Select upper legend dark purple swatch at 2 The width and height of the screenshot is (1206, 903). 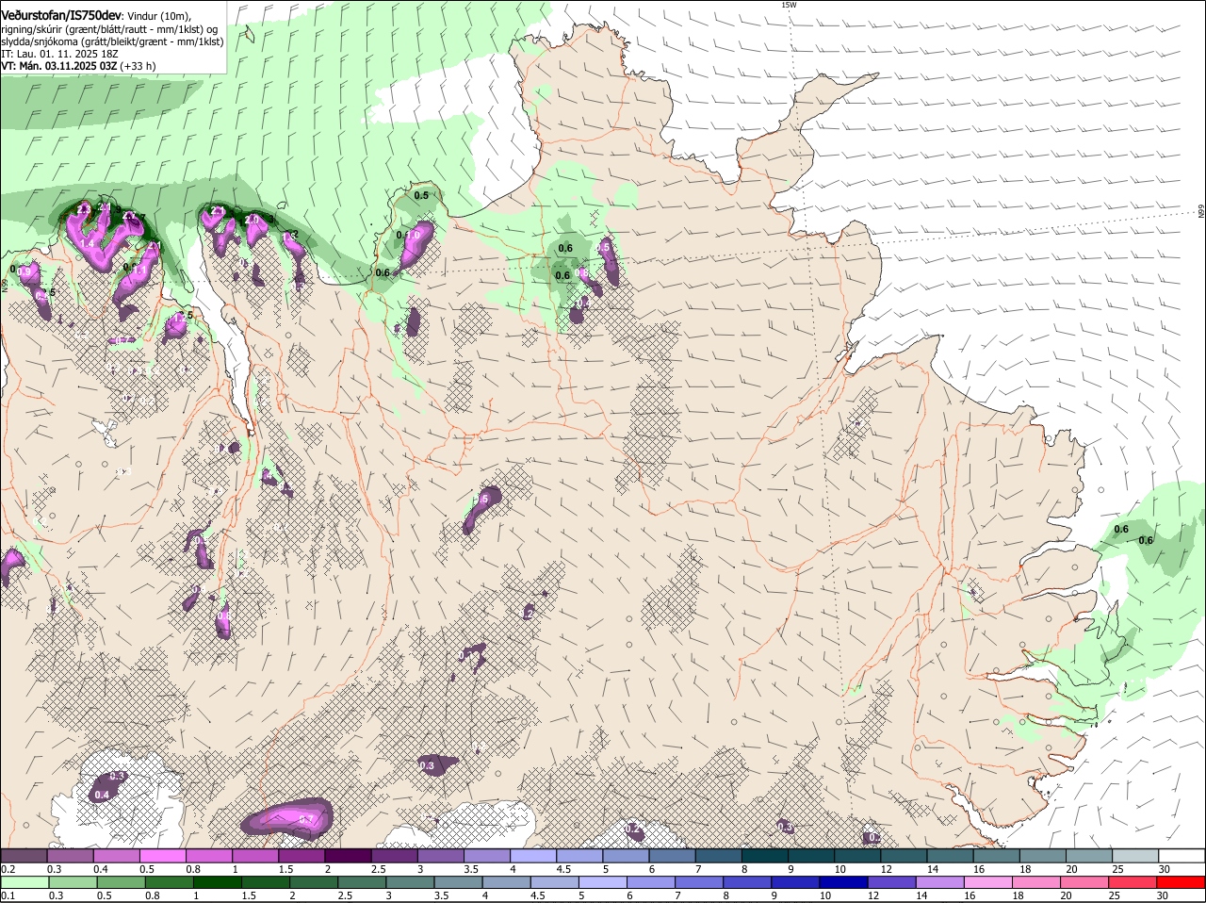coord(347,855)
